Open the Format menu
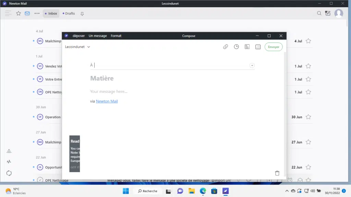Viewport: 351px width, 197px height. click(116, 36)
